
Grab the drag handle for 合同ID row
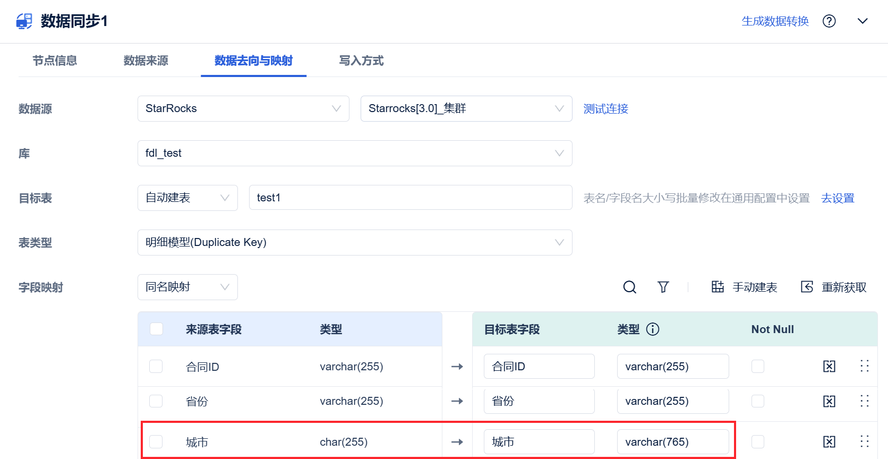coord(864,366)
